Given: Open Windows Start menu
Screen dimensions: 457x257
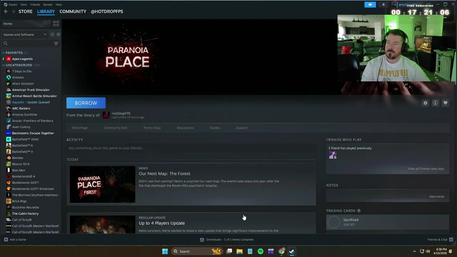Looking at the screenshot, I should [165, 251].
